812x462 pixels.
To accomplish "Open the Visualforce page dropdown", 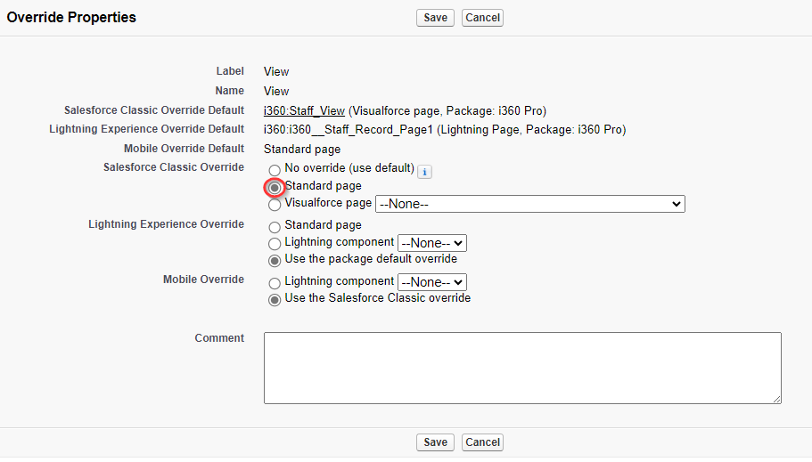I will [529, 204].
